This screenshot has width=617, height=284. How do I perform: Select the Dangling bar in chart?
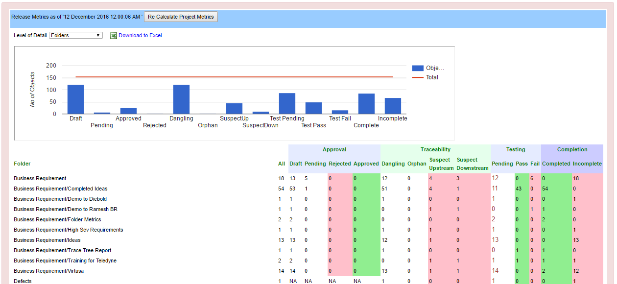click(x=181, y=99)
